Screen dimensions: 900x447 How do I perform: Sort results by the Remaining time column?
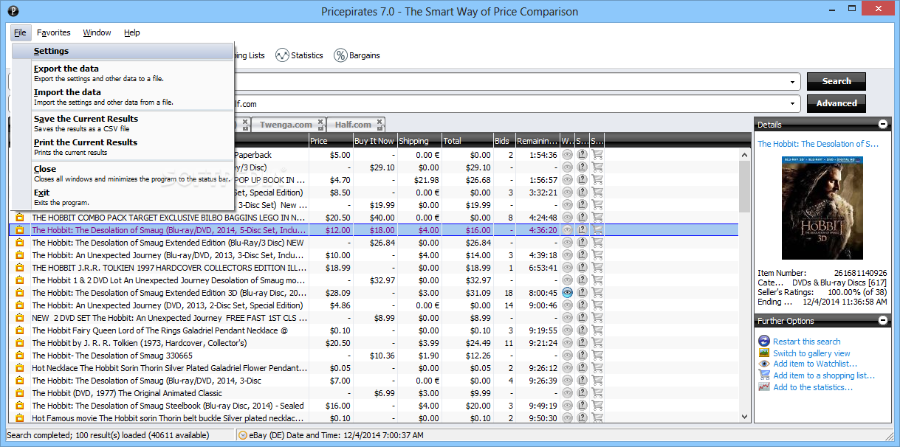pos(537,141)
